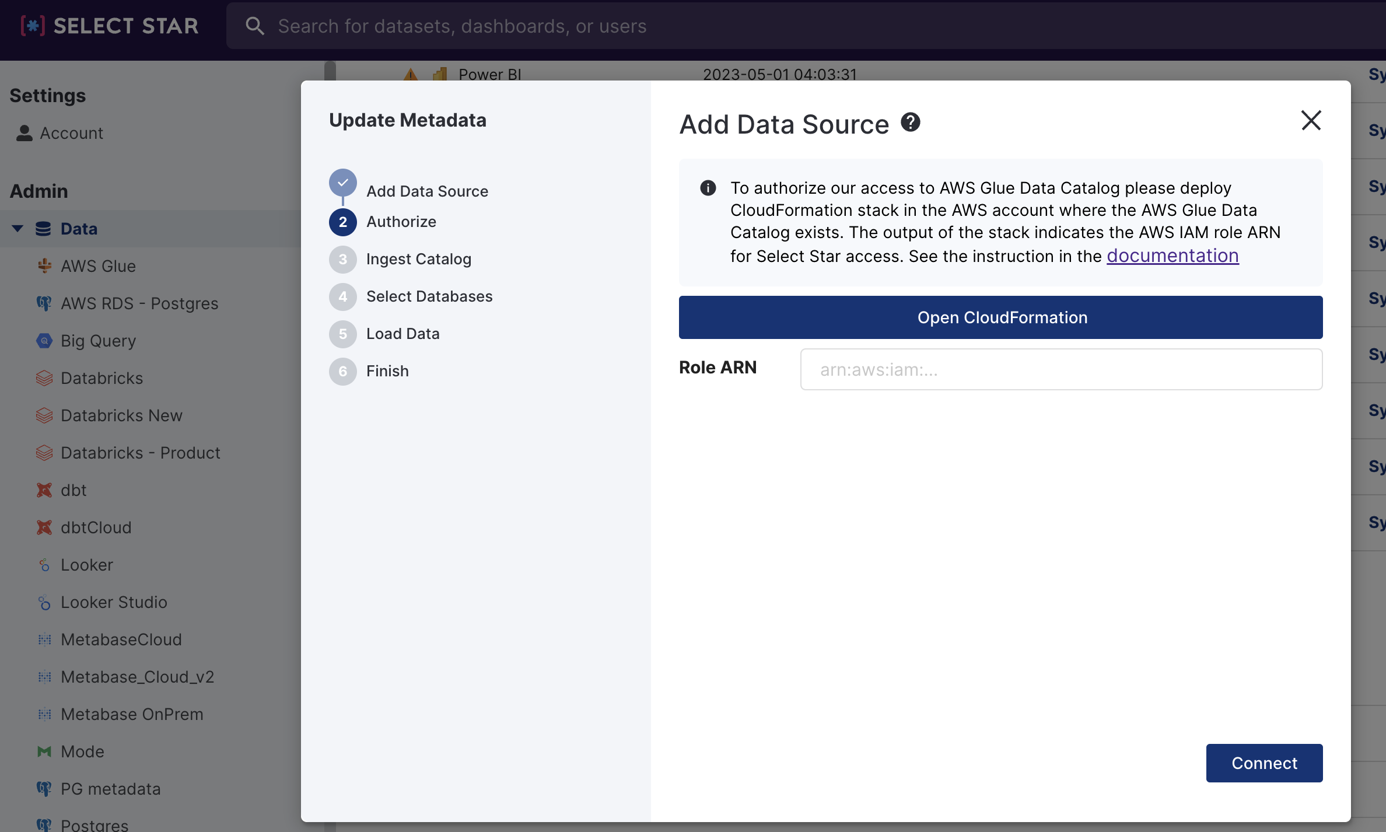
Task: Select the Authorize step number 2
Action: click(343, 222)
